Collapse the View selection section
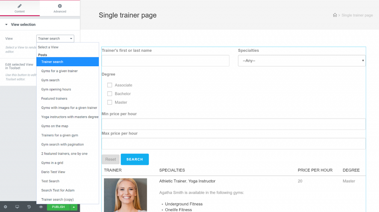Viewport: 379px width, 212px height. (6, 24)
